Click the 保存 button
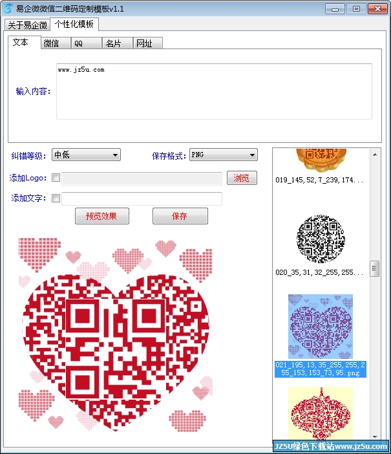Image resolution: width=391 pixels, height=454 pixels. [180, 216]
